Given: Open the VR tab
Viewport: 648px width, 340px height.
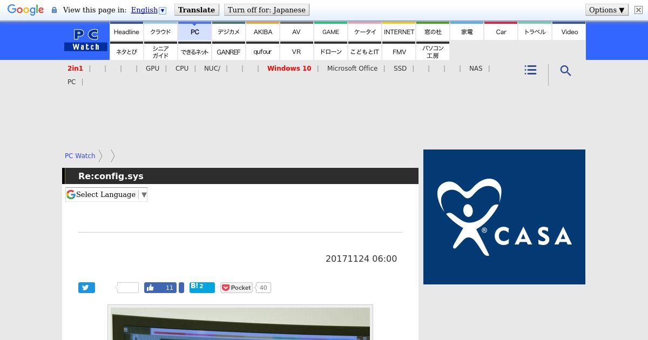Looking at the screenshot, I should 296,51.
